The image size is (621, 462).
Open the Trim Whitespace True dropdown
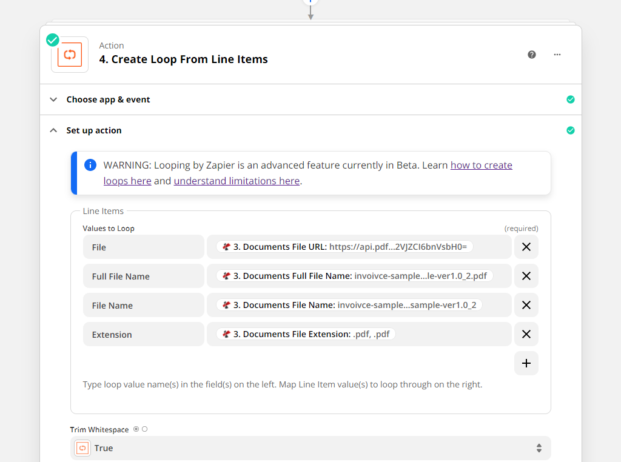click(x=310, y=448)
